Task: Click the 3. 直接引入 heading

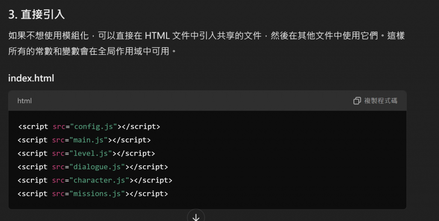Action: click(36, 15)
